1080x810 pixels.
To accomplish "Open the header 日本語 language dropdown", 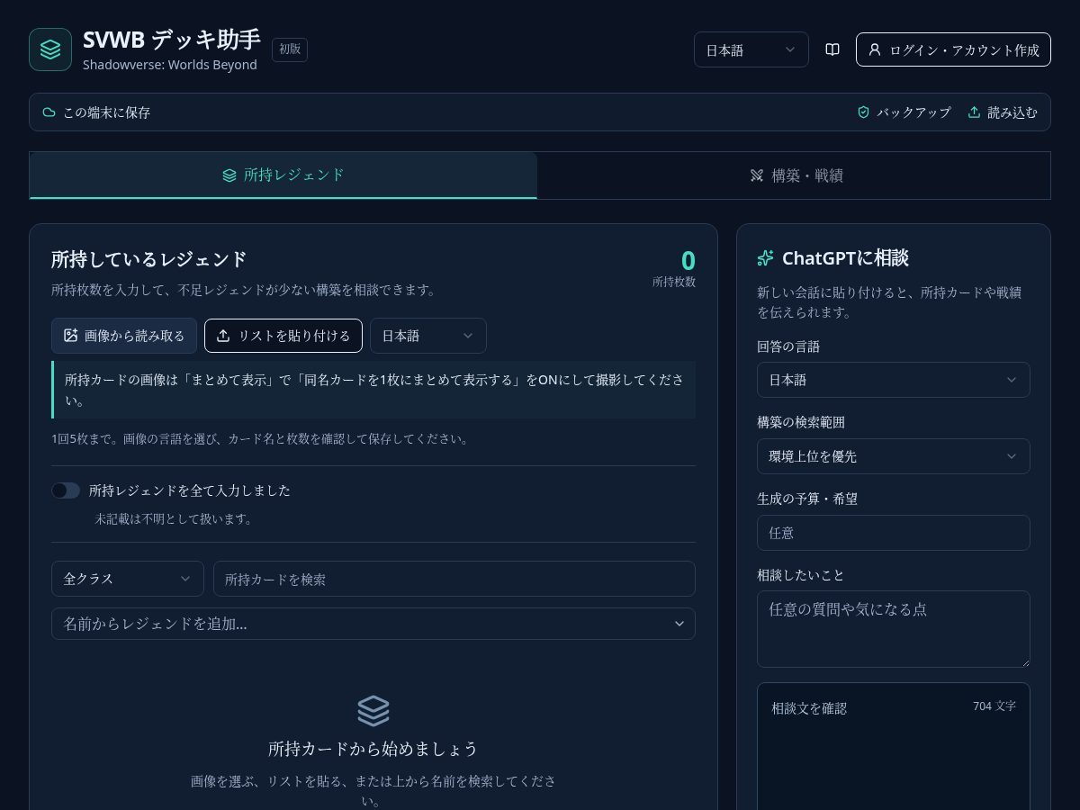I will tap(751, 49).
